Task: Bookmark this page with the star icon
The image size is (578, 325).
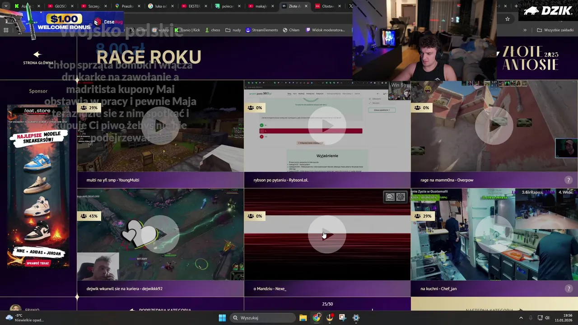Action: [x=508, y=19]
